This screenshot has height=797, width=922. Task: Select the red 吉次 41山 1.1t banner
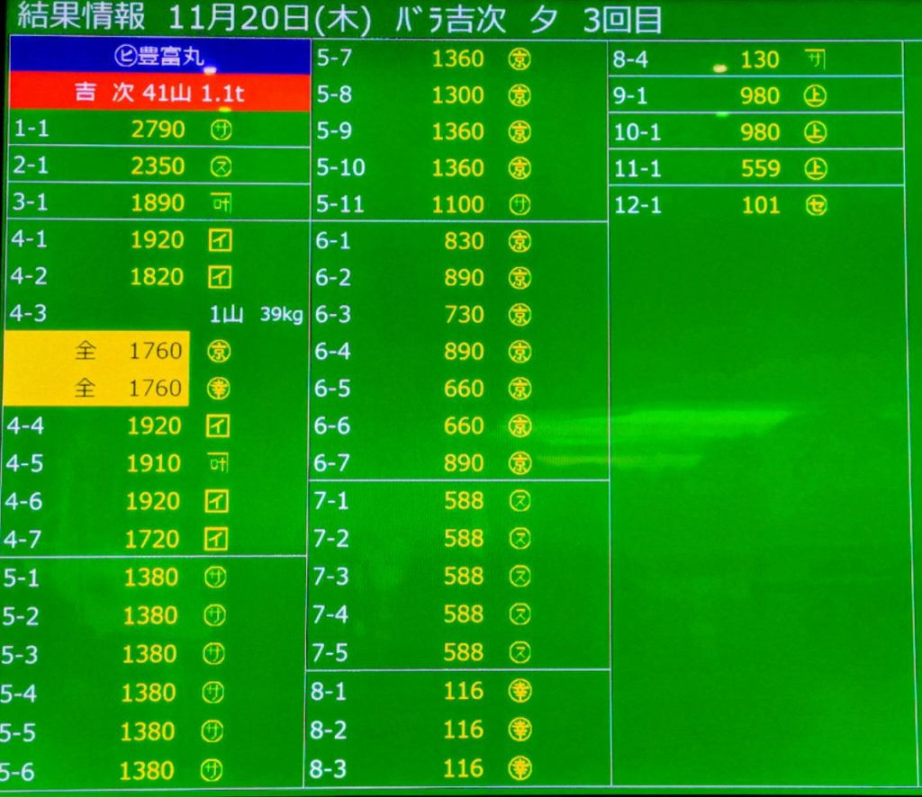(159, 93)
